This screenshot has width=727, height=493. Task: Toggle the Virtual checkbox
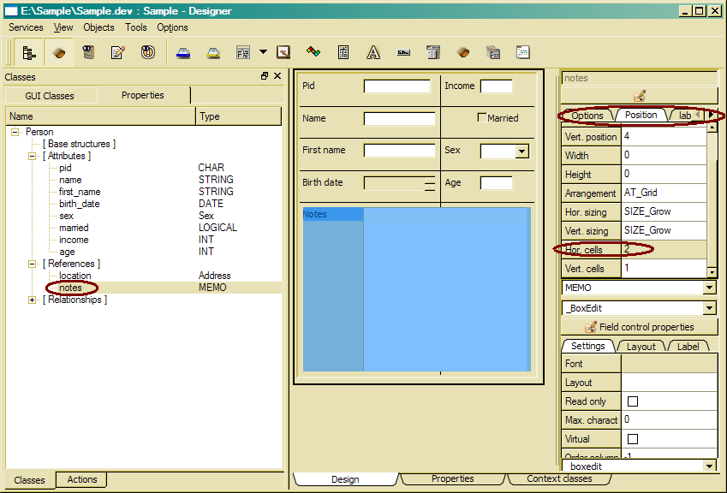point(633,439)
